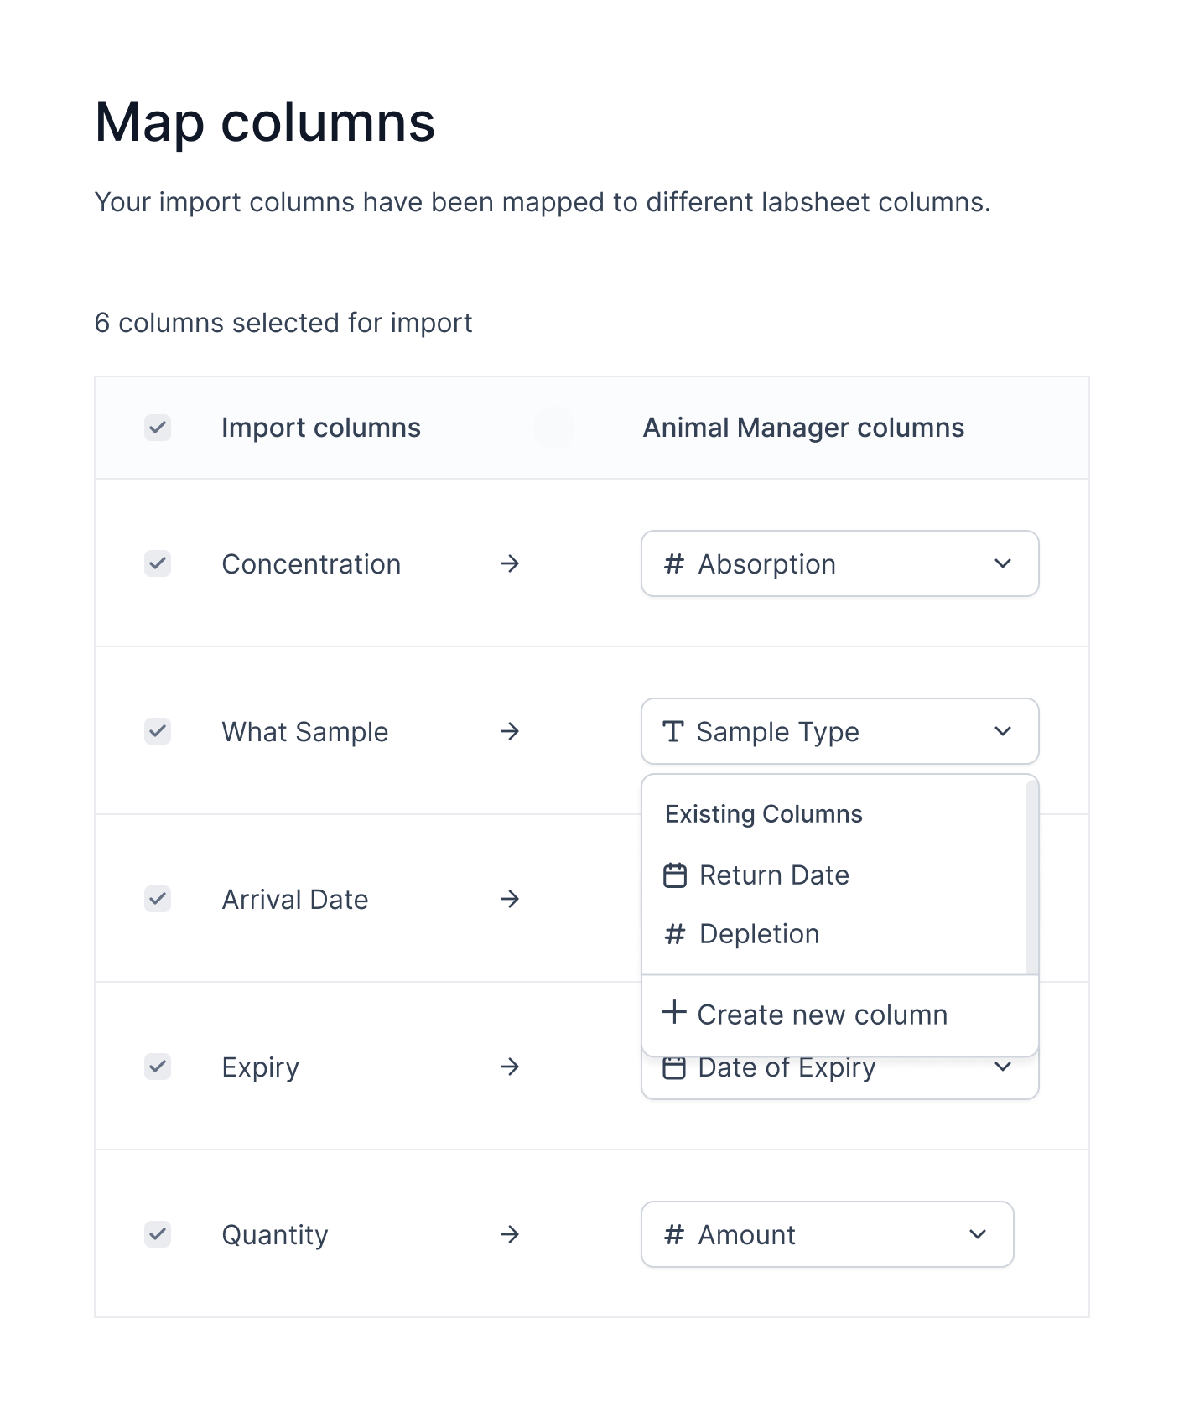1184x1412 pixels.
Task: Click Create new column
Action: tap(822, 1015)
